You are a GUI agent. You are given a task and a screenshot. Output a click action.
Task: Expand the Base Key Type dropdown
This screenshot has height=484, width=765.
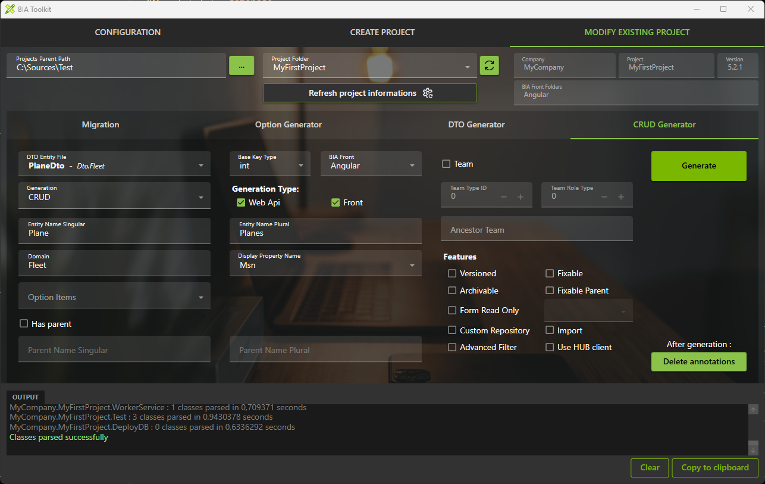coord(270,164)
